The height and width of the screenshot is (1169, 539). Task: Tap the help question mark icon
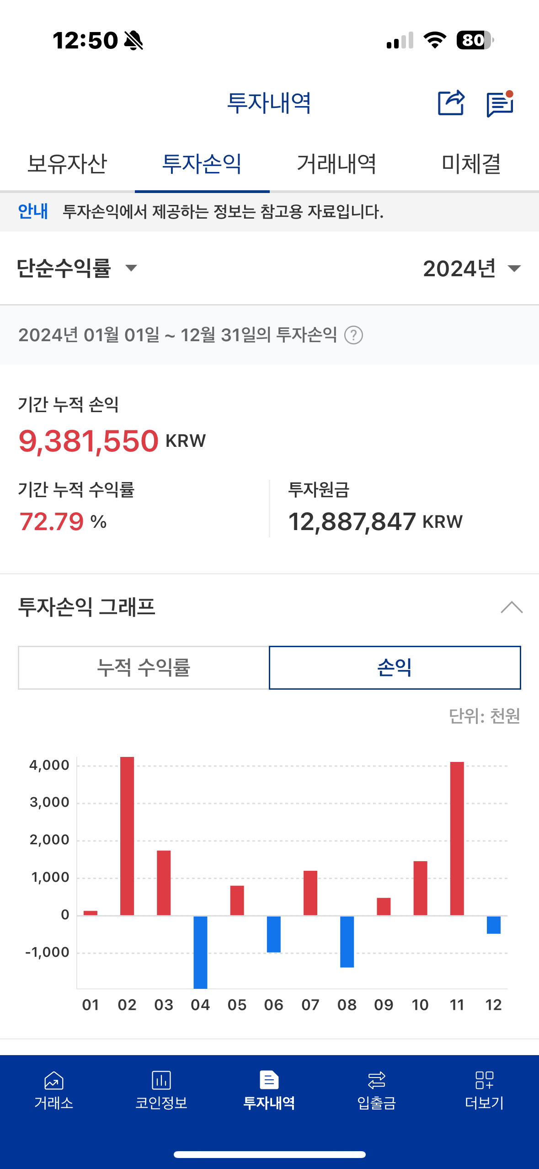tap(353, 335)
